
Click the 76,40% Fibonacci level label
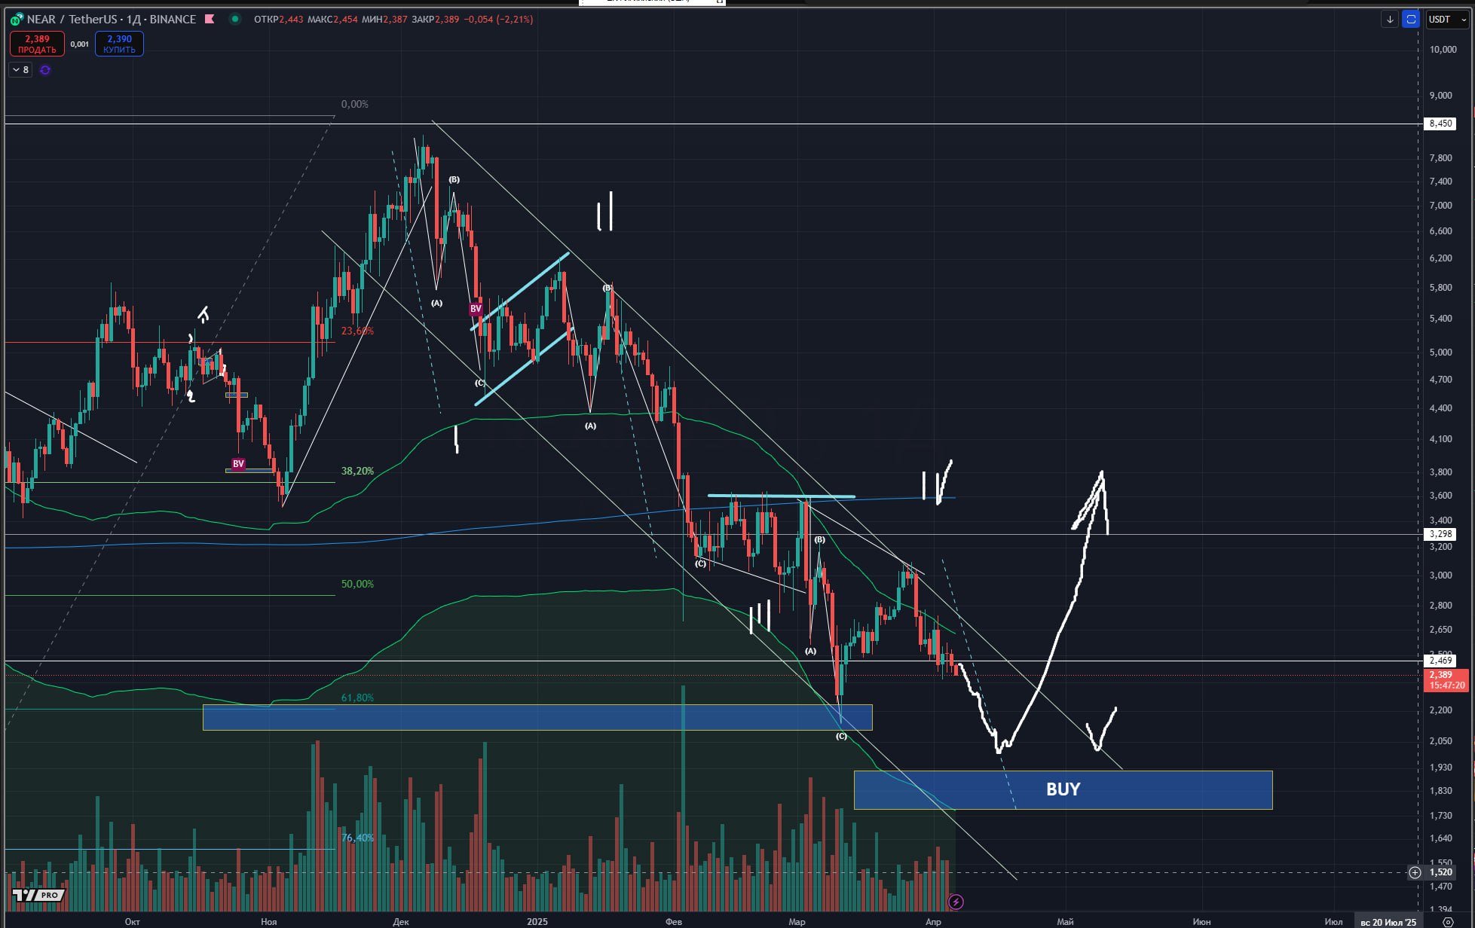click(x=357, y=838)
